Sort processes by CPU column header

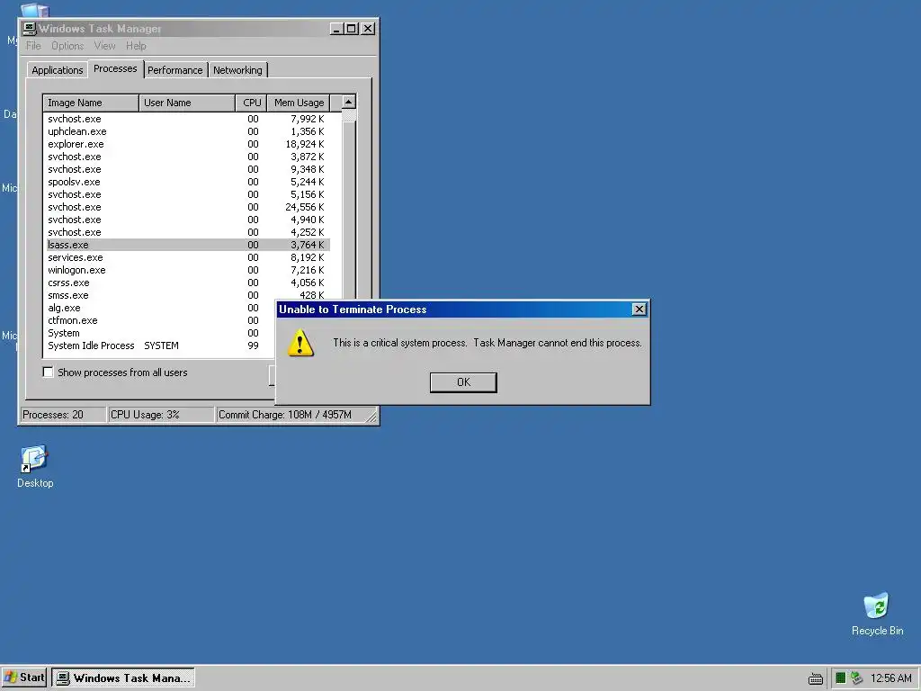pos(252,103)
